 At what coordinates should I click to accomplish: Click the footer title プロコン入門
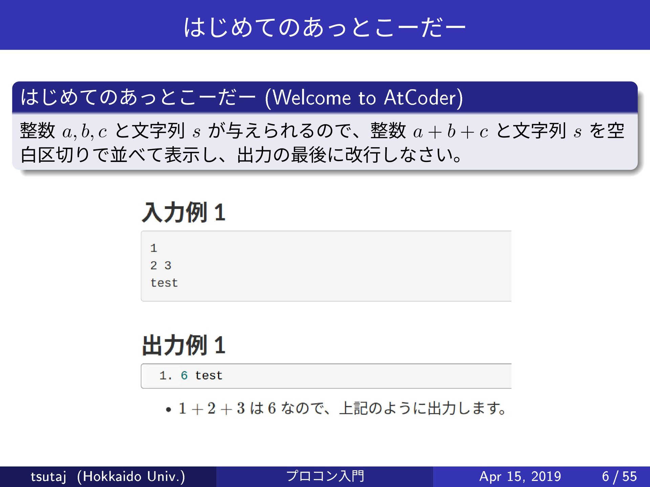point(325,476)
